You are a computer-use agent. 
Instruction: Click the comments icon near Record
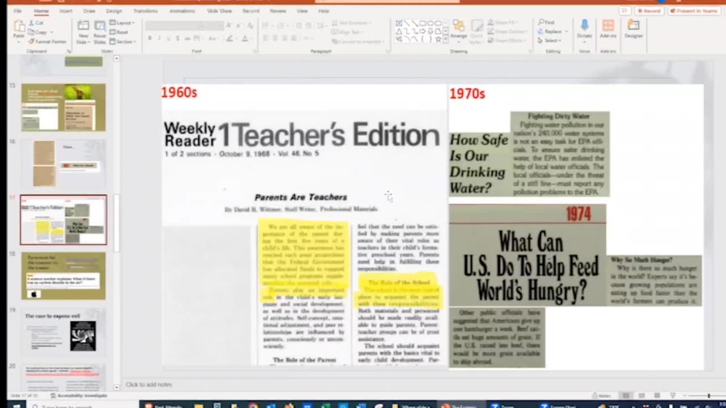[624, 11]
